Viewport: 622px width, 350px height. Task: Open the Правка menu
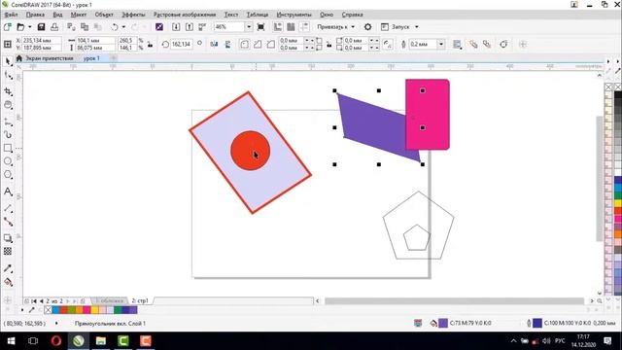[35, 15]
